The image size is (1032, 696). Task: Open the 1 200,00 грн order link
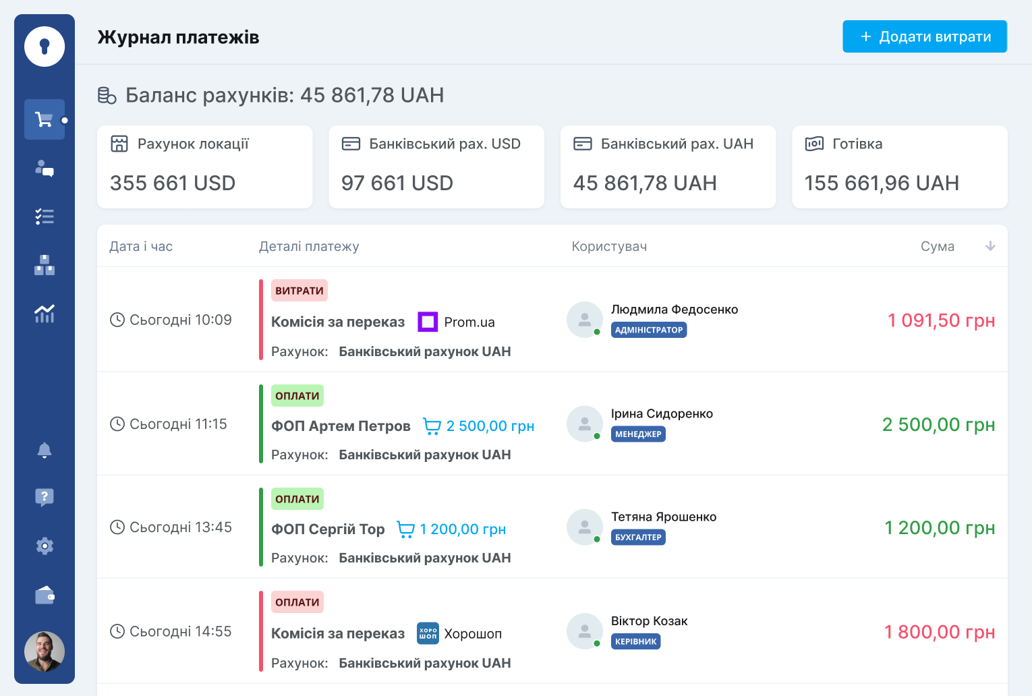452,529
